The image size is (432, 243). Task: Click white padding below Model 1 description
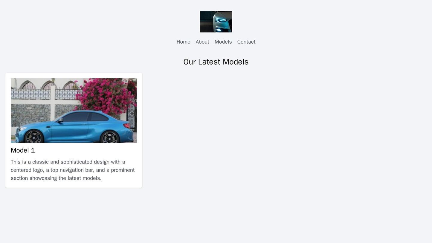tap(74, 185)
